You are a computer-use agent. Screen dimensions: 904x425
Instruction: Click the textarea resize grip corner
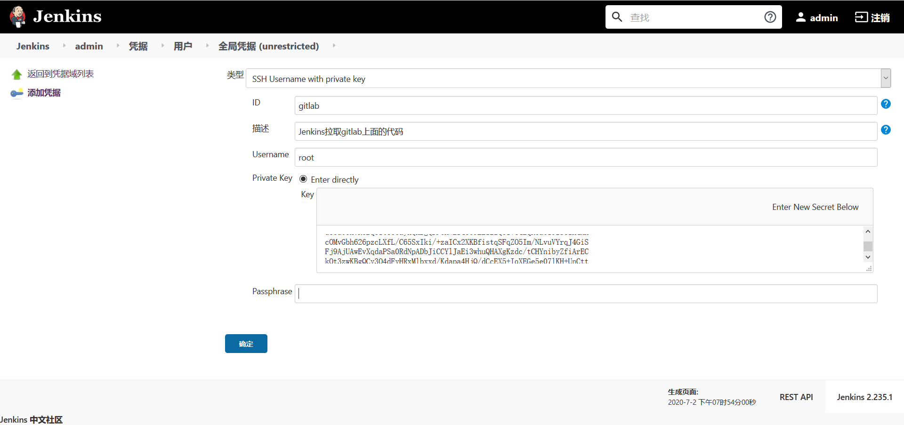pos(869,269)
